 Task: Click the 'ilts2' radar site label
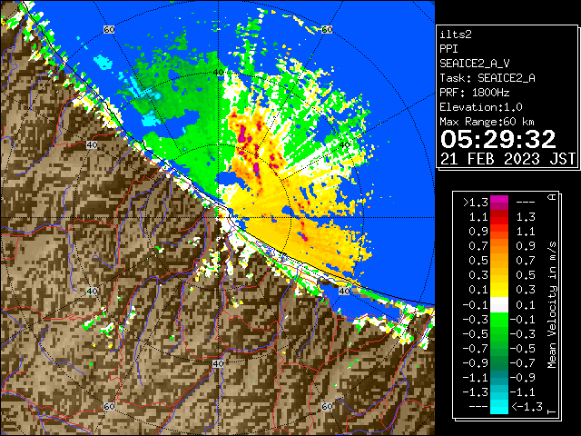(x=456, y=35)
